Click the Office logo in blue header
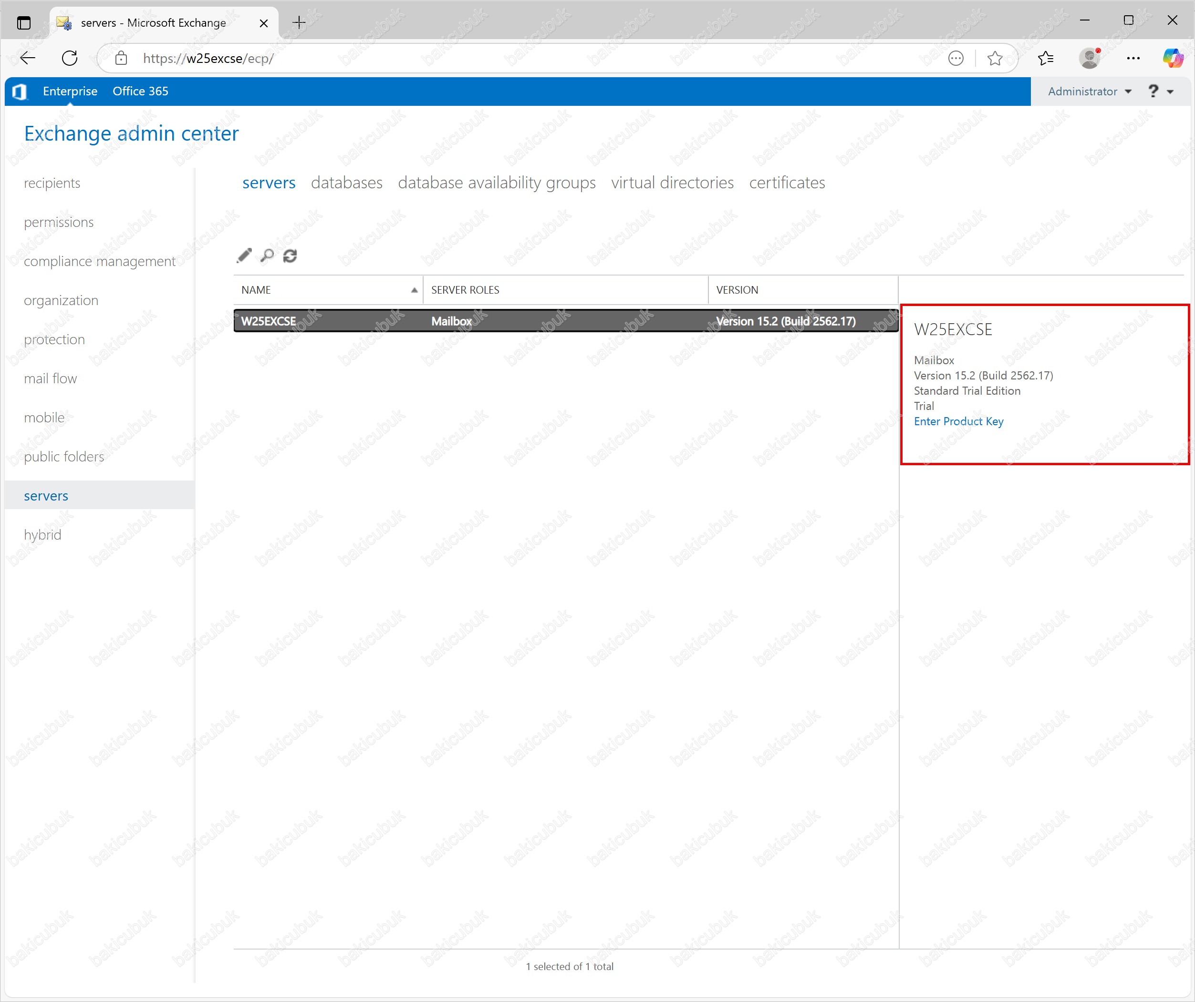 [20, 92]
